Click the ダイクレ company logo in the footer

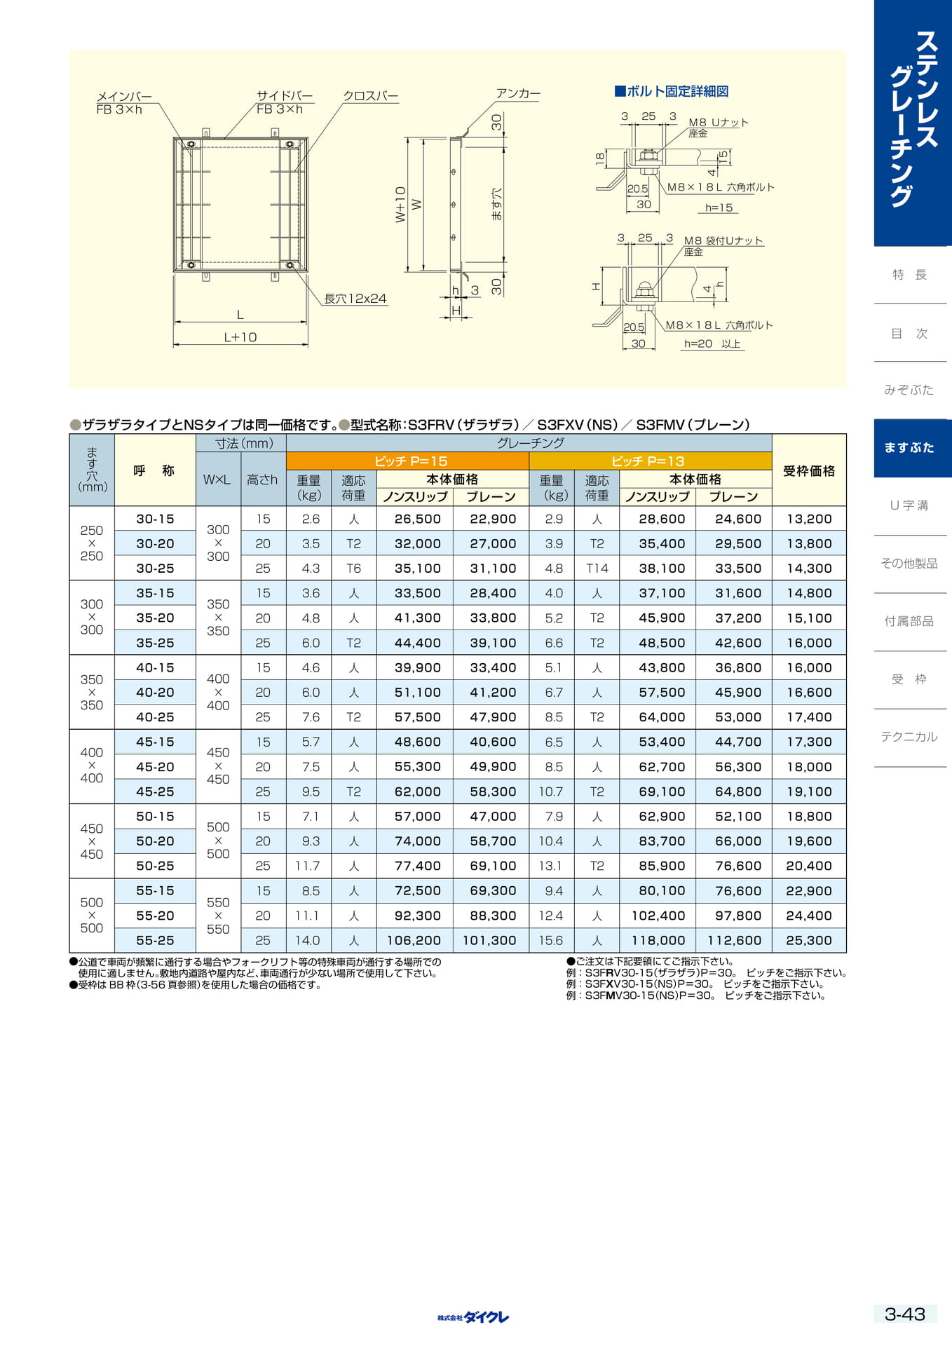[473, 1317]
